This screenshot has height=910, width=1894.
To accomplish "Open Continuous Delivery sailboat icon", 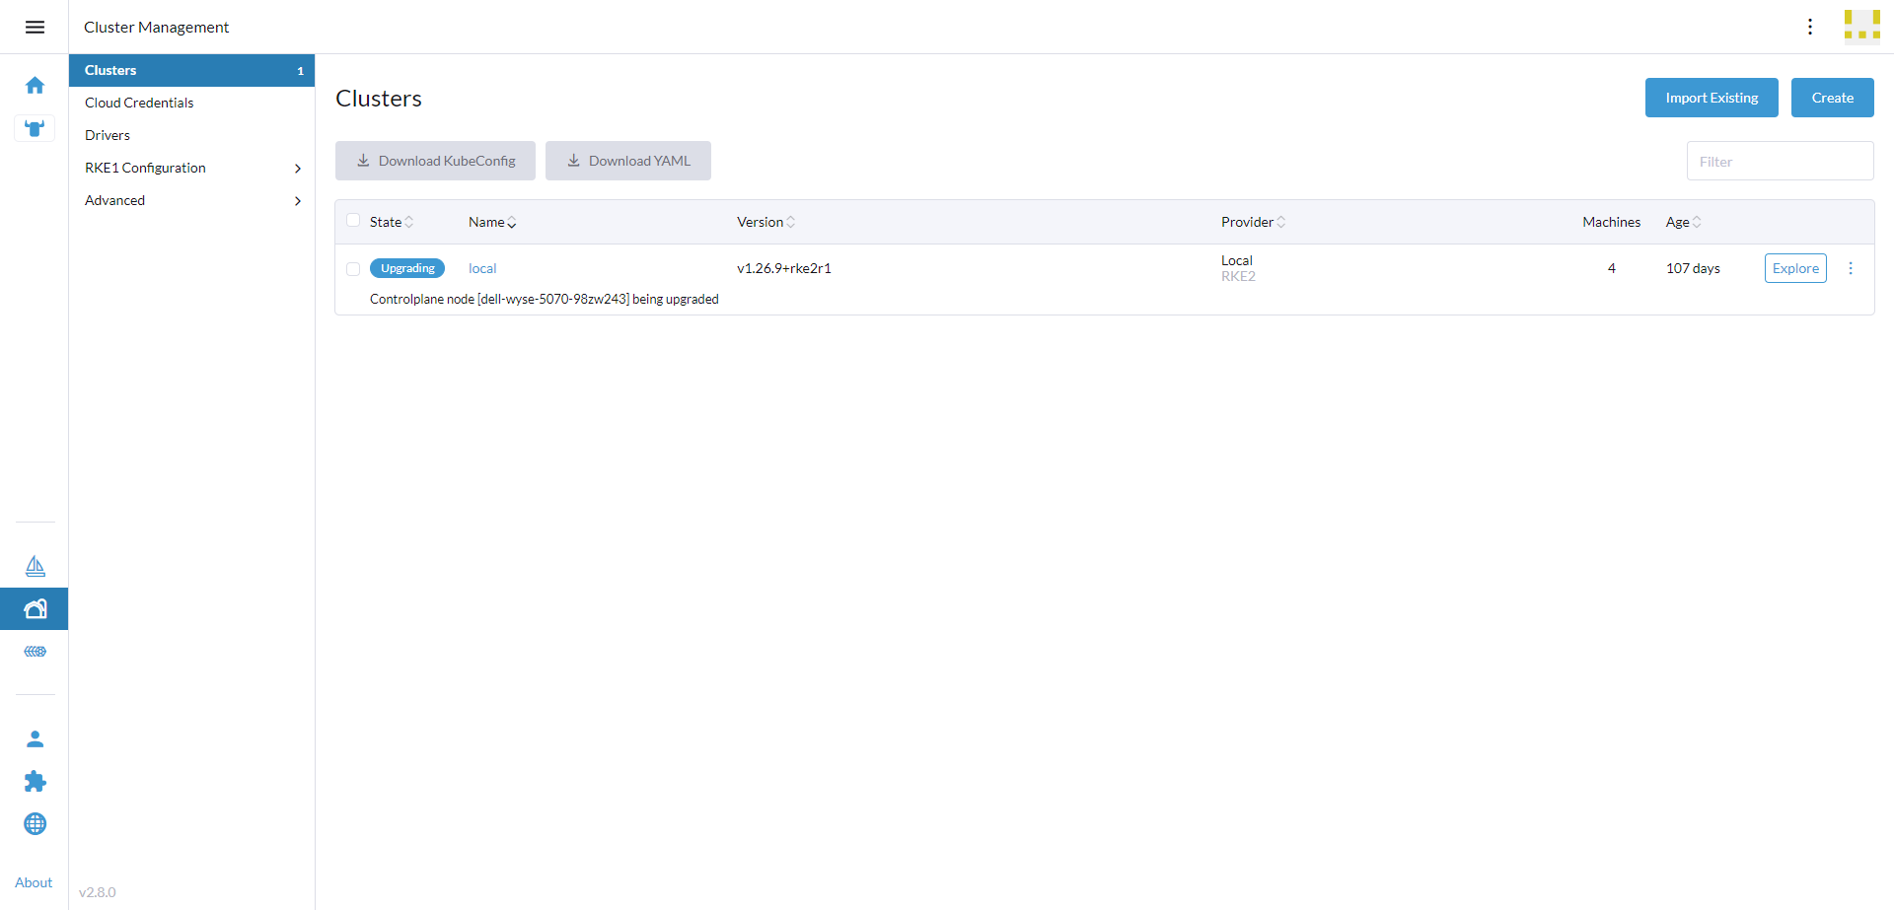I will (x=35, y=566).
